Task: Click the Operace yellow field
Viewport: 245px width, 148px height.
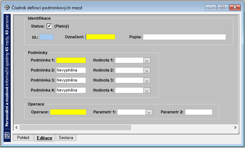Action: click(x=68, y=112)
